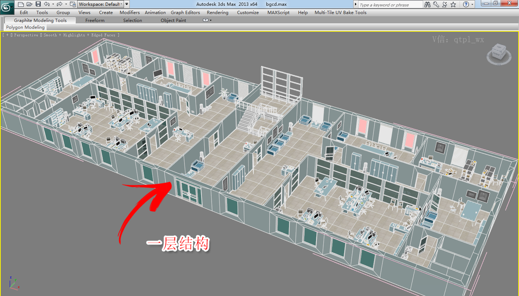The image size is (519, 296).
Task: Open the Help dropdown arrow
Action: pos(472,4)
